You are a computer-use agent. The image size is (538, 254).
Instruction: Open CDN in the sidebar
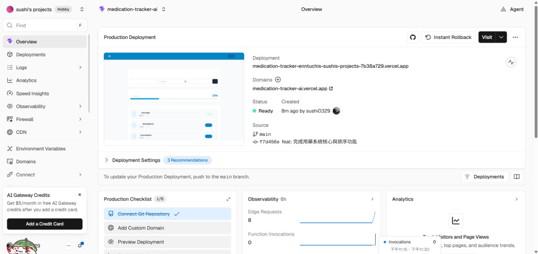(45, 132)
